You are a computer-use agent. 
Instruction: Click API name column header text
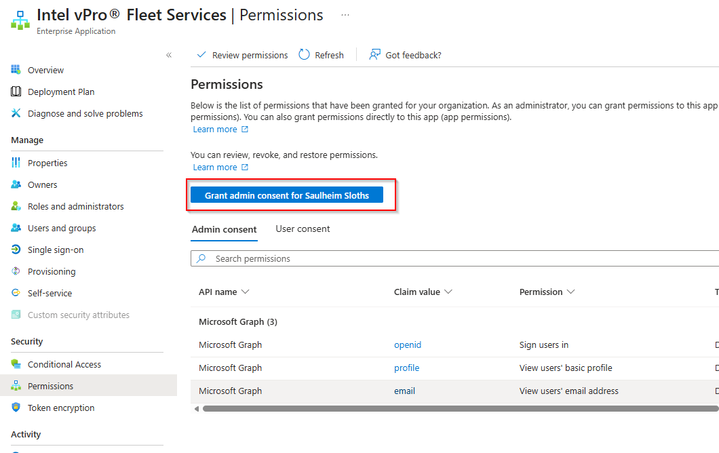tap(218, 292)
